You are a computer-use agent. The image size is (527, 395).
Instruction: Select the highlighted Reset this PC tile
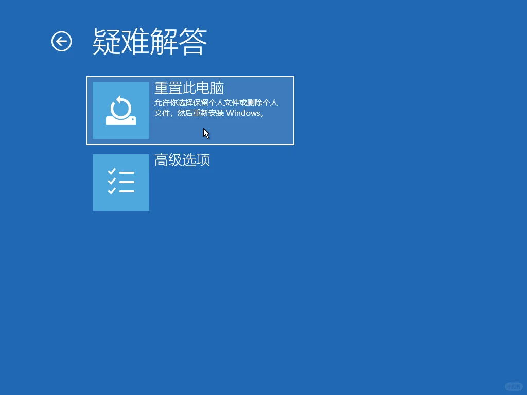point(190,110)
